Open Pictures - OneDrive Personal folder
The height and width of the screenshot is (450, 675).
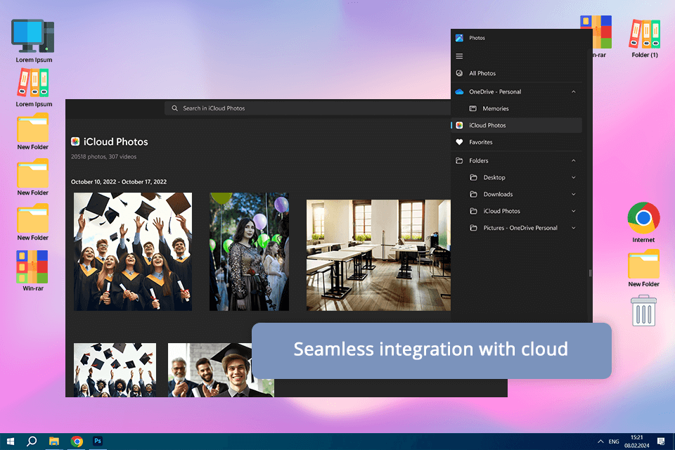pos(520,228)
